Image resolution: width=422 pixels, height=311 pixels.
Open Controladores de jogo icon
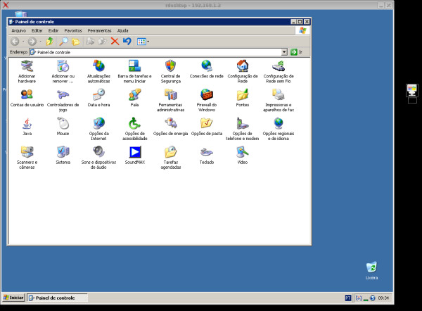pos(63,100)
